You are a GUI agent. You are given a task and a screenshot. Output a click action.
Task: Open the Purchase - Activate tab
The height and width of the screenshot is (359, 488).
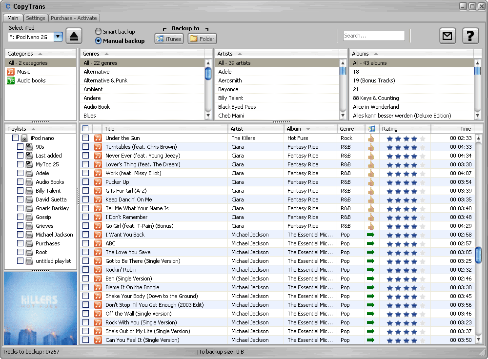click(74, 18)
